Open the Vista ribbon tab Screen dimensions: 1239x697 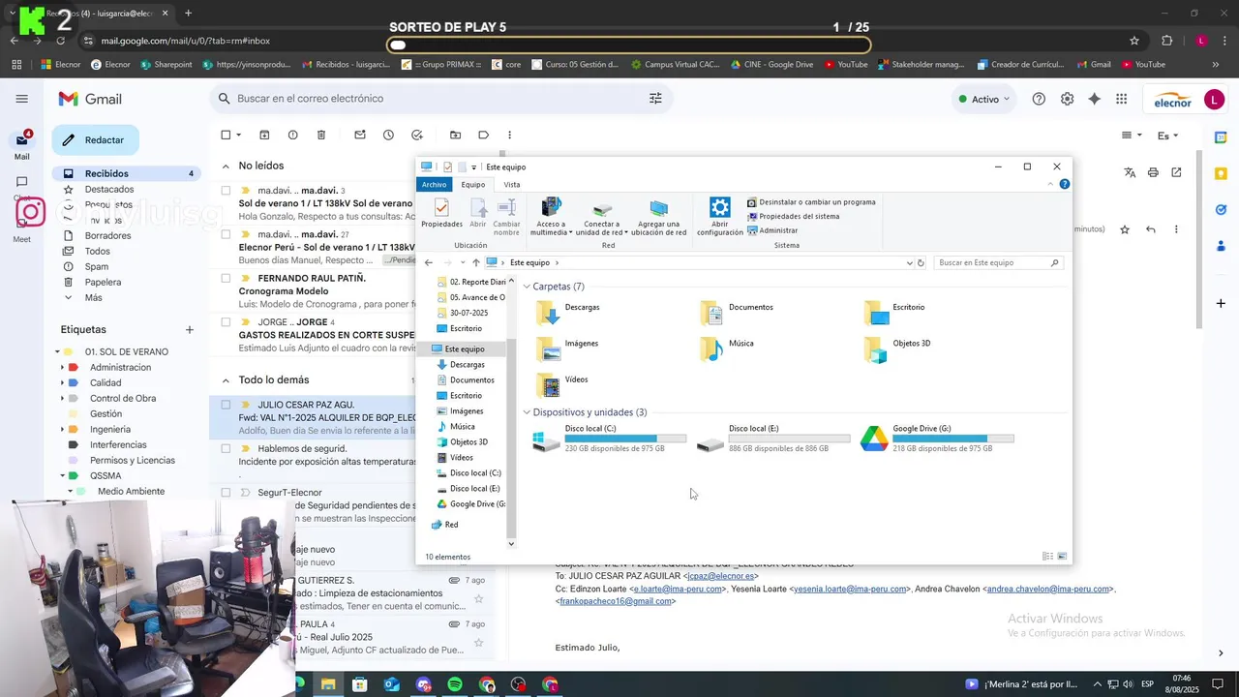pos(512,184)
